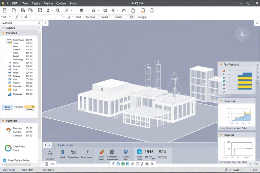Click the yellow highlighted button in the left panel
Image resolution: width=260 pixels, height=173 pixels.
30,108
